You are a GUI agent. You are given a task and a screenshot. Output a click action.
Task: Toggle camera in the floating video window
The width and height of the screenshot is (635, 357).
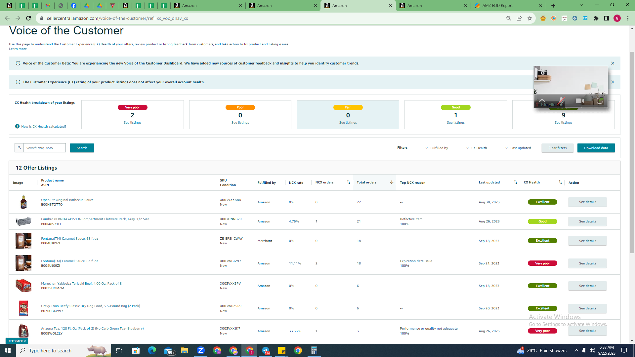[x=579, y=100]
